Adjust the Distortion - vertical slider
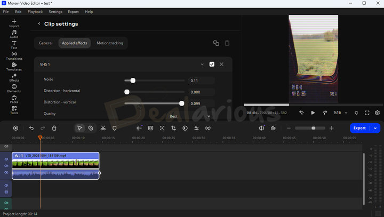The width and height of the screenshot is (384, 217). [x=154, y=103]
